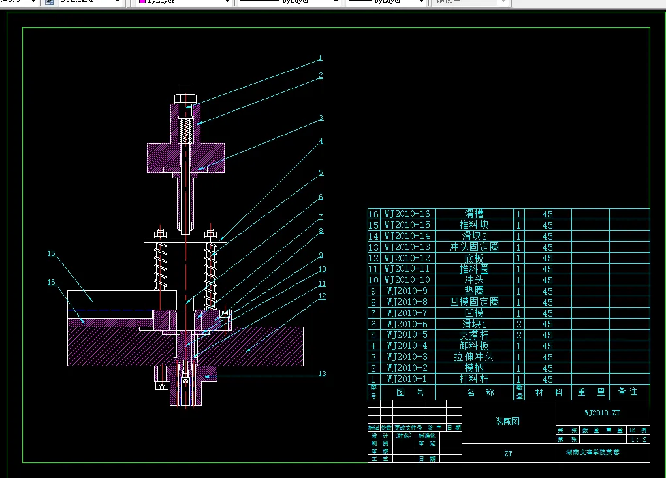The width and height of the screenshot is (666, 478).
Task: Click drawing number WJ2010-14
Action: pos(407,236)
